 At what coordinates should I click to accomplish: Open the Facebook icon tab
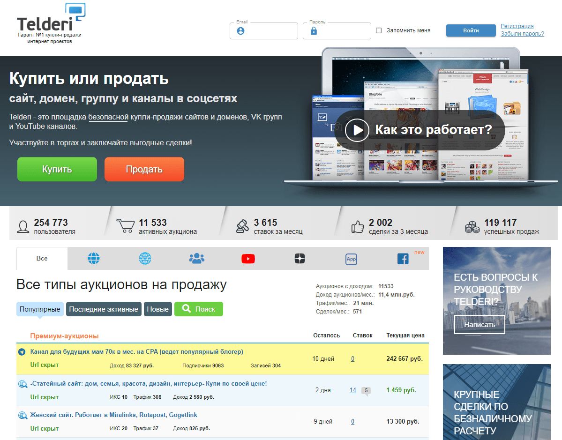point(403,259)
